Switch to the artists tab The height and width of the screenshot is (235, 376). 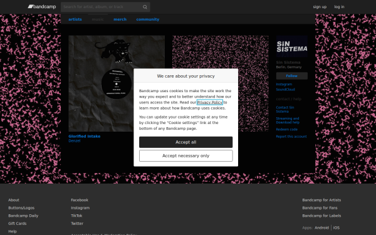75,19
